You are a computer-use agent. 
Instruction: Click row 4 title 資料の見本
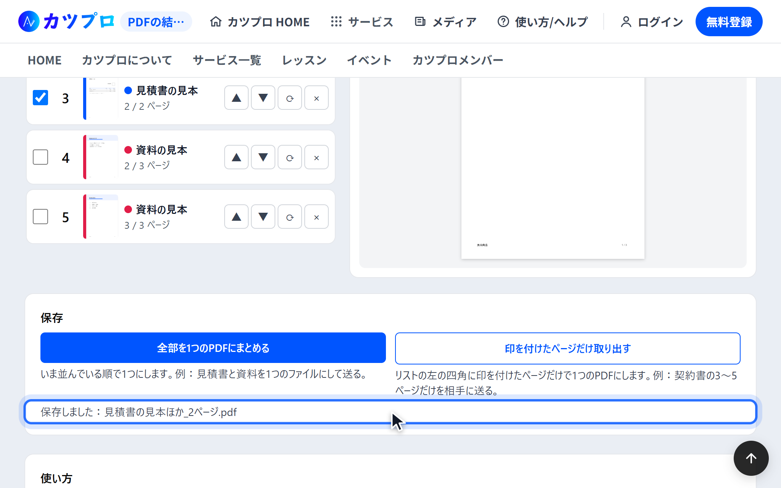162,150
